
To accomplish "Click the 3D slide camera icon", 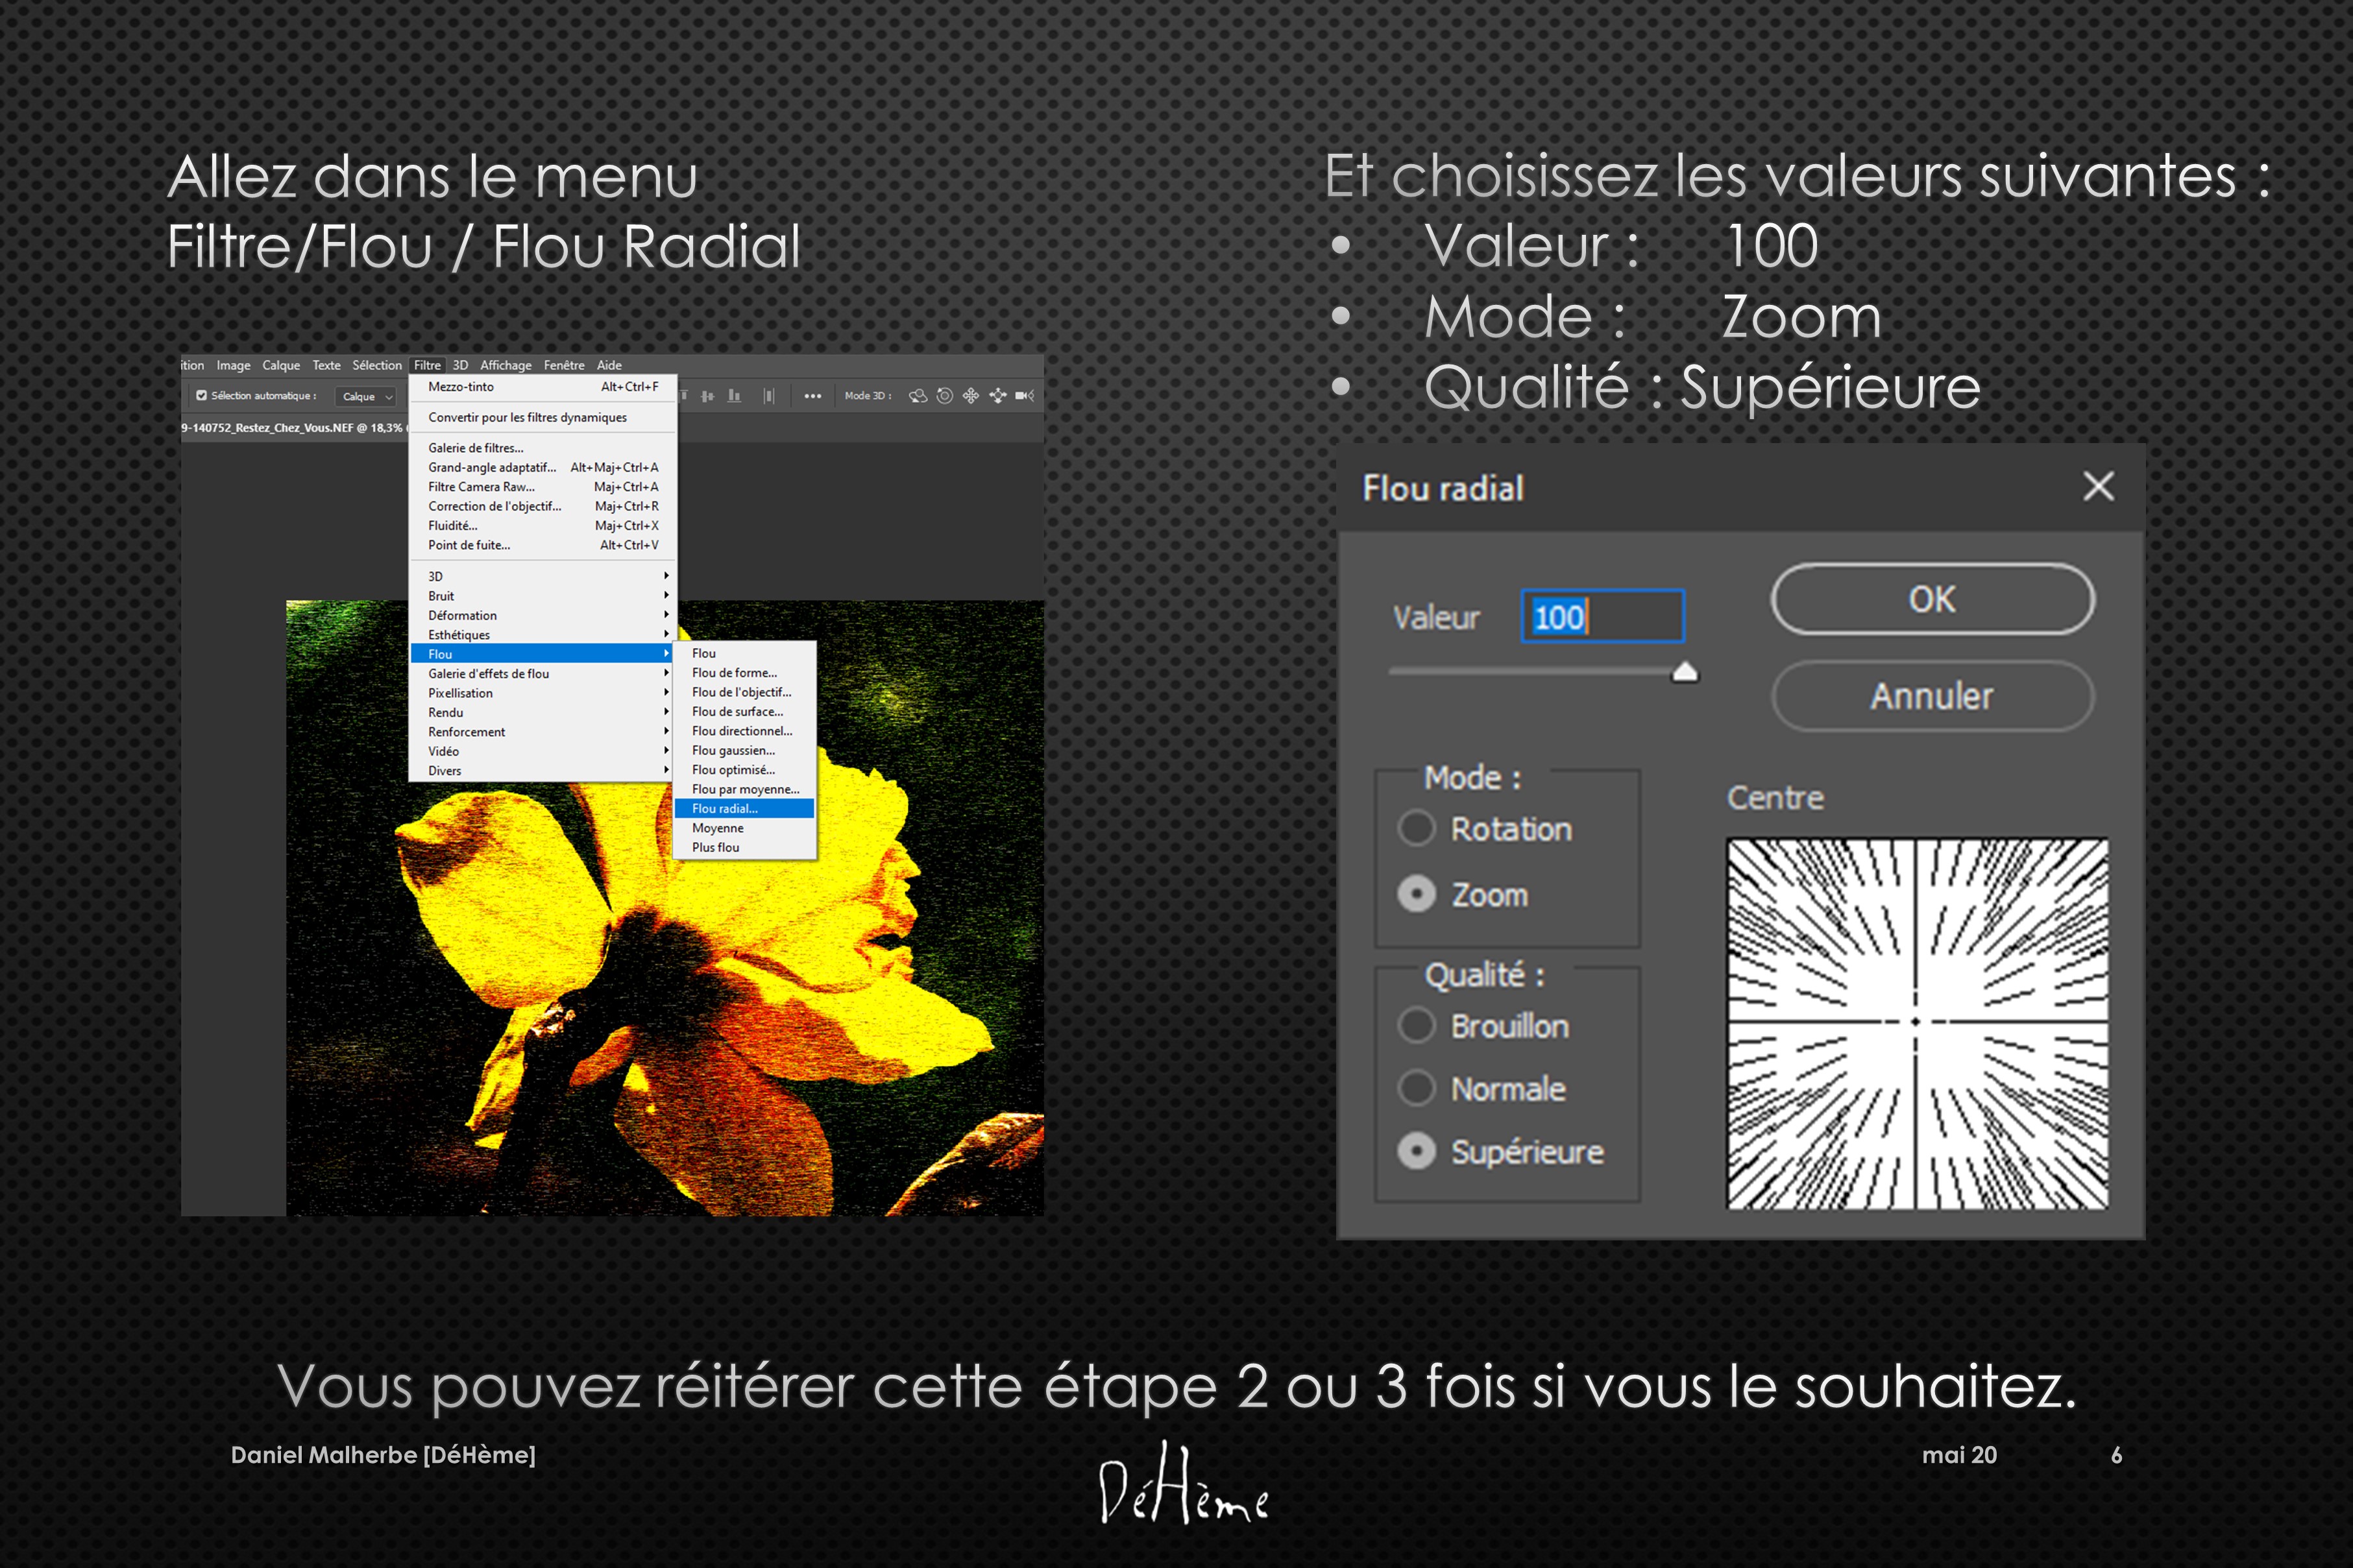I will [997, 396].
